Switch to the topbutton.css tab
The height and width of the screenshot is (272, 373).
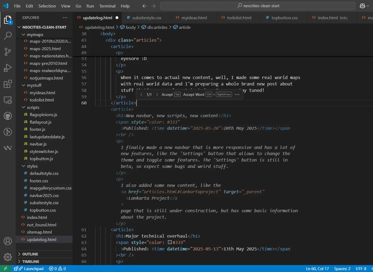pos(284,18)
